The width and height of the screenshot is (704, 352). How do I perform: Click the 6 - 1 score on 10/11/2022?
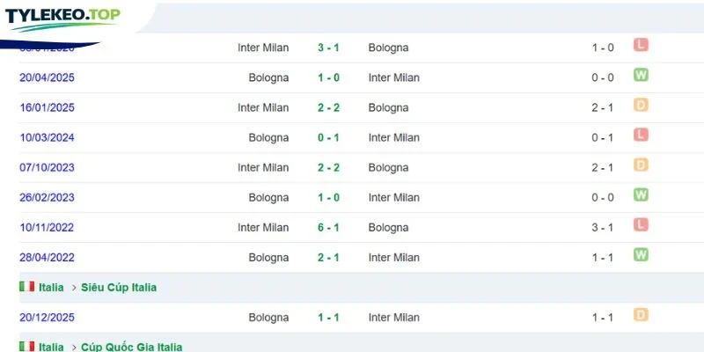pos(328,228)
